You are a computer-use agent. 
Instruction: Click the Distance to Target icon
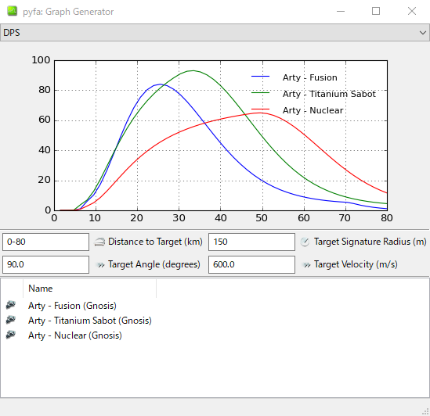pyautogui.click(x=99, y=242)
